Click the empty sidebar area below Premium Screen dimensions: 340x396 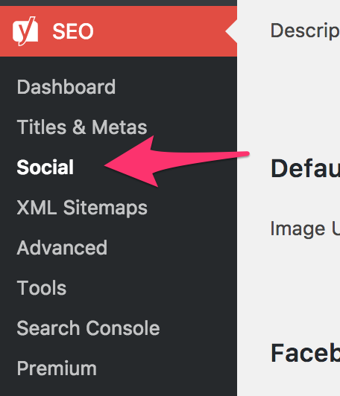pos(119,388)
